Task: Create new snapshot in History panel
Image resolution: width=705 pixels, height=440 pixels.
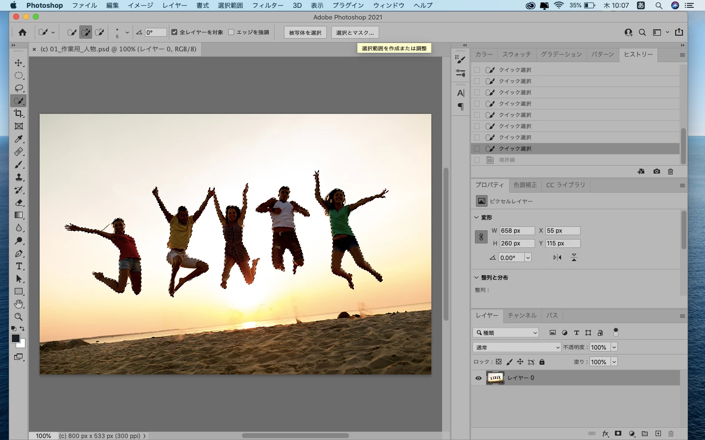Action: click(657, 172)
